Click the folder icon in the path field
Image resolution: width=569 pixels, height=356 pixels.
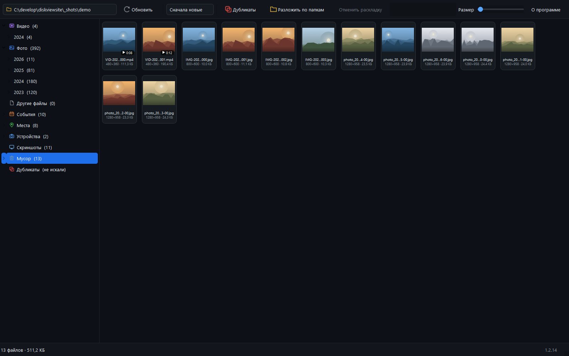(x=9, y=9)
